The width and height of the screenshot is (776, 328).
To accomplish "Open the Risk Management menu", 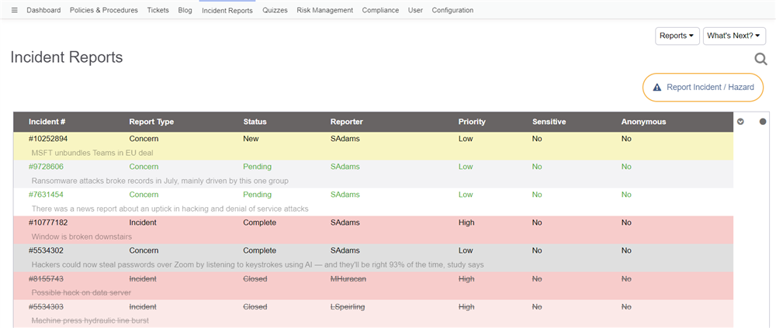I will (x=324, y=10).
